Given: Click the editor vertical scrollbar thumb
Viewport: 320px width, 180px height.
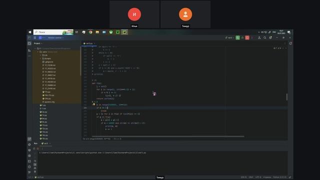Looking at the screenshot, I should point(286,97).
